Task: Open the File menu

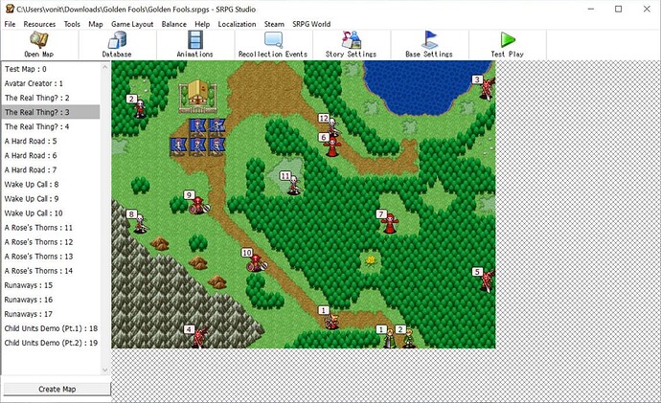Action: [10, 24]
